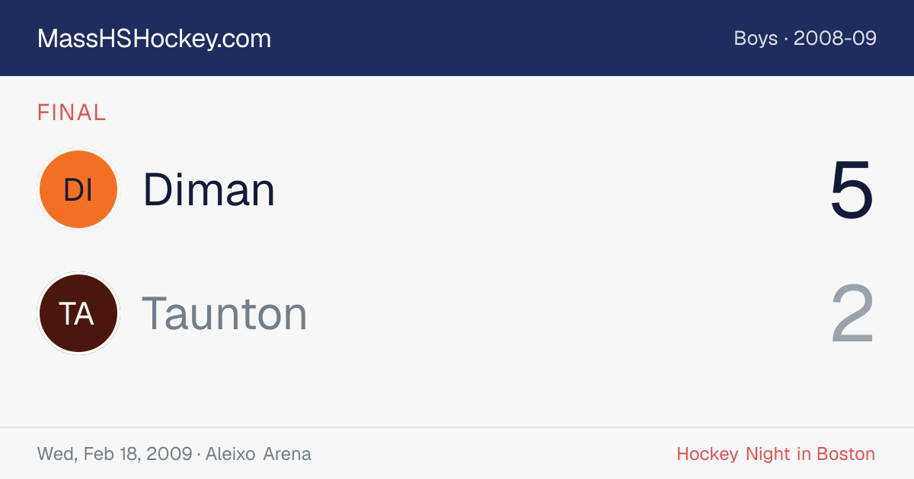The image size is (914, 479).
Task: Click the maroon TA team logo
Action: coord(78,313)
